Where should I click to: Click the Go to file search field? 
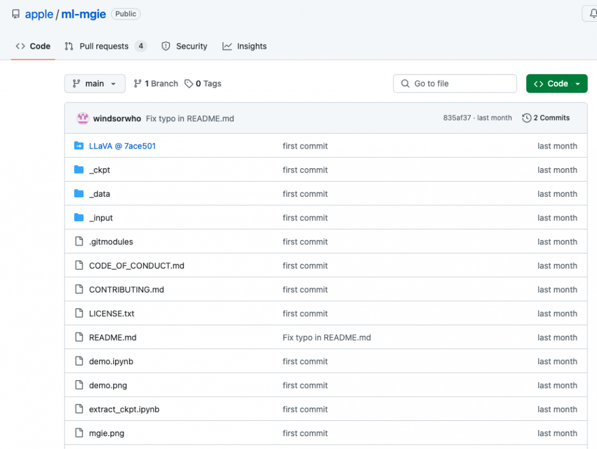(x=454, y=83)
